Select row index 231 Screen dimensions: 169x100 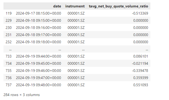[x=9, y=35]
